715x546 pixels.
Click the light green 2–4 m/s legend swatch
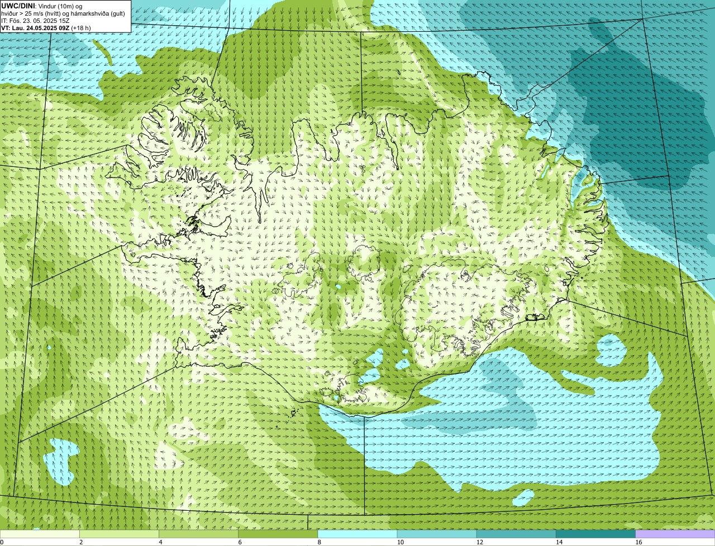click(x=119, y=534)
